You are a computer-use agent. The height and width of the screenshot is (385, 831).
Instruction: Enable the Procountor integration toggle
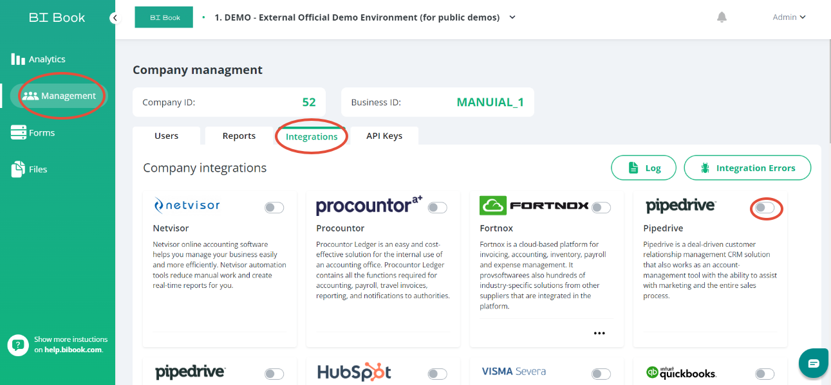click(438, 208)
